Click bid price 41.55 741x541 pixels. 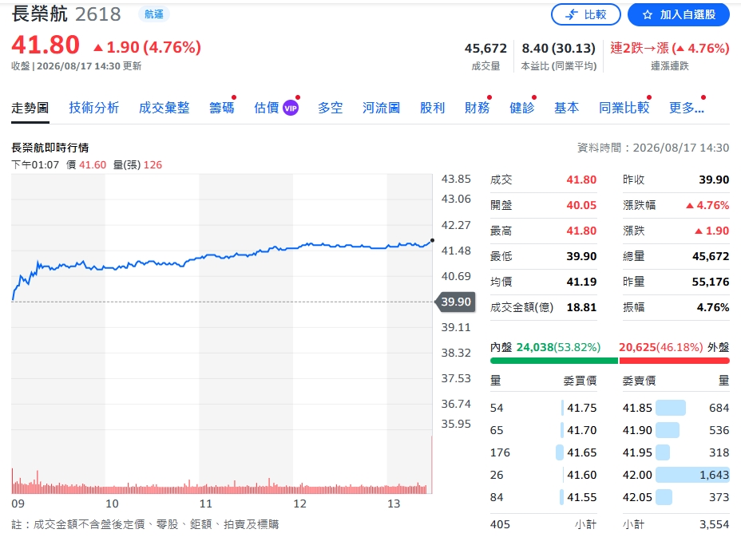[x=582, y=498]
